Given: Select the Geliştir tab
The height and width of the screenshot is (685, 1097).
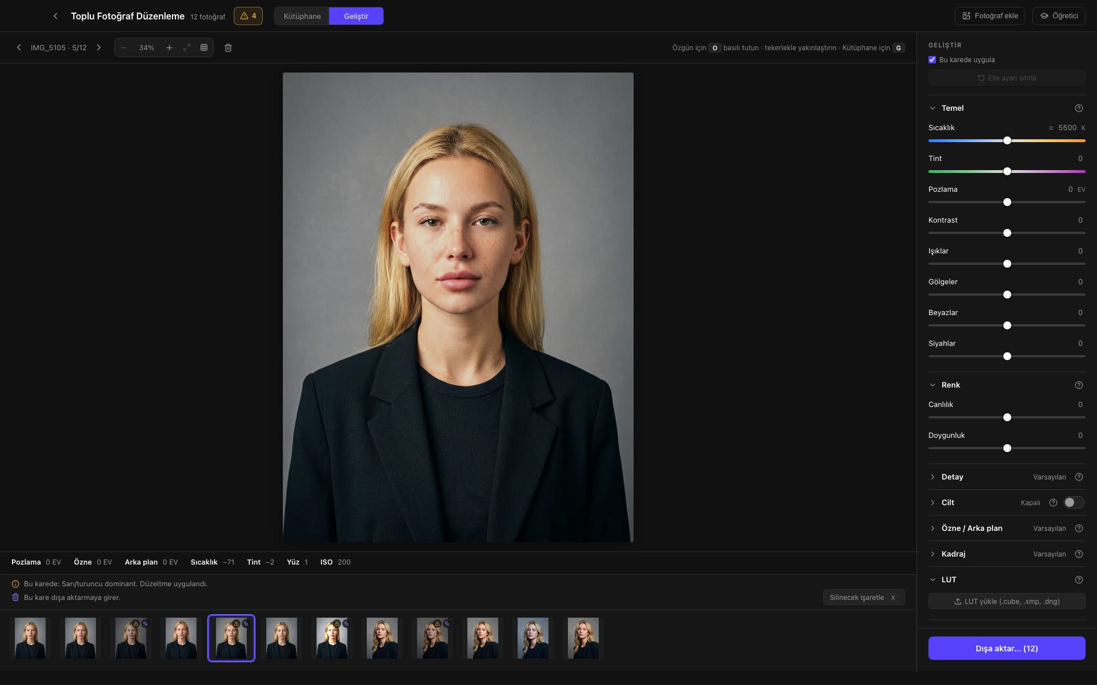Looking at the screenshot, I should coord(356,16).
